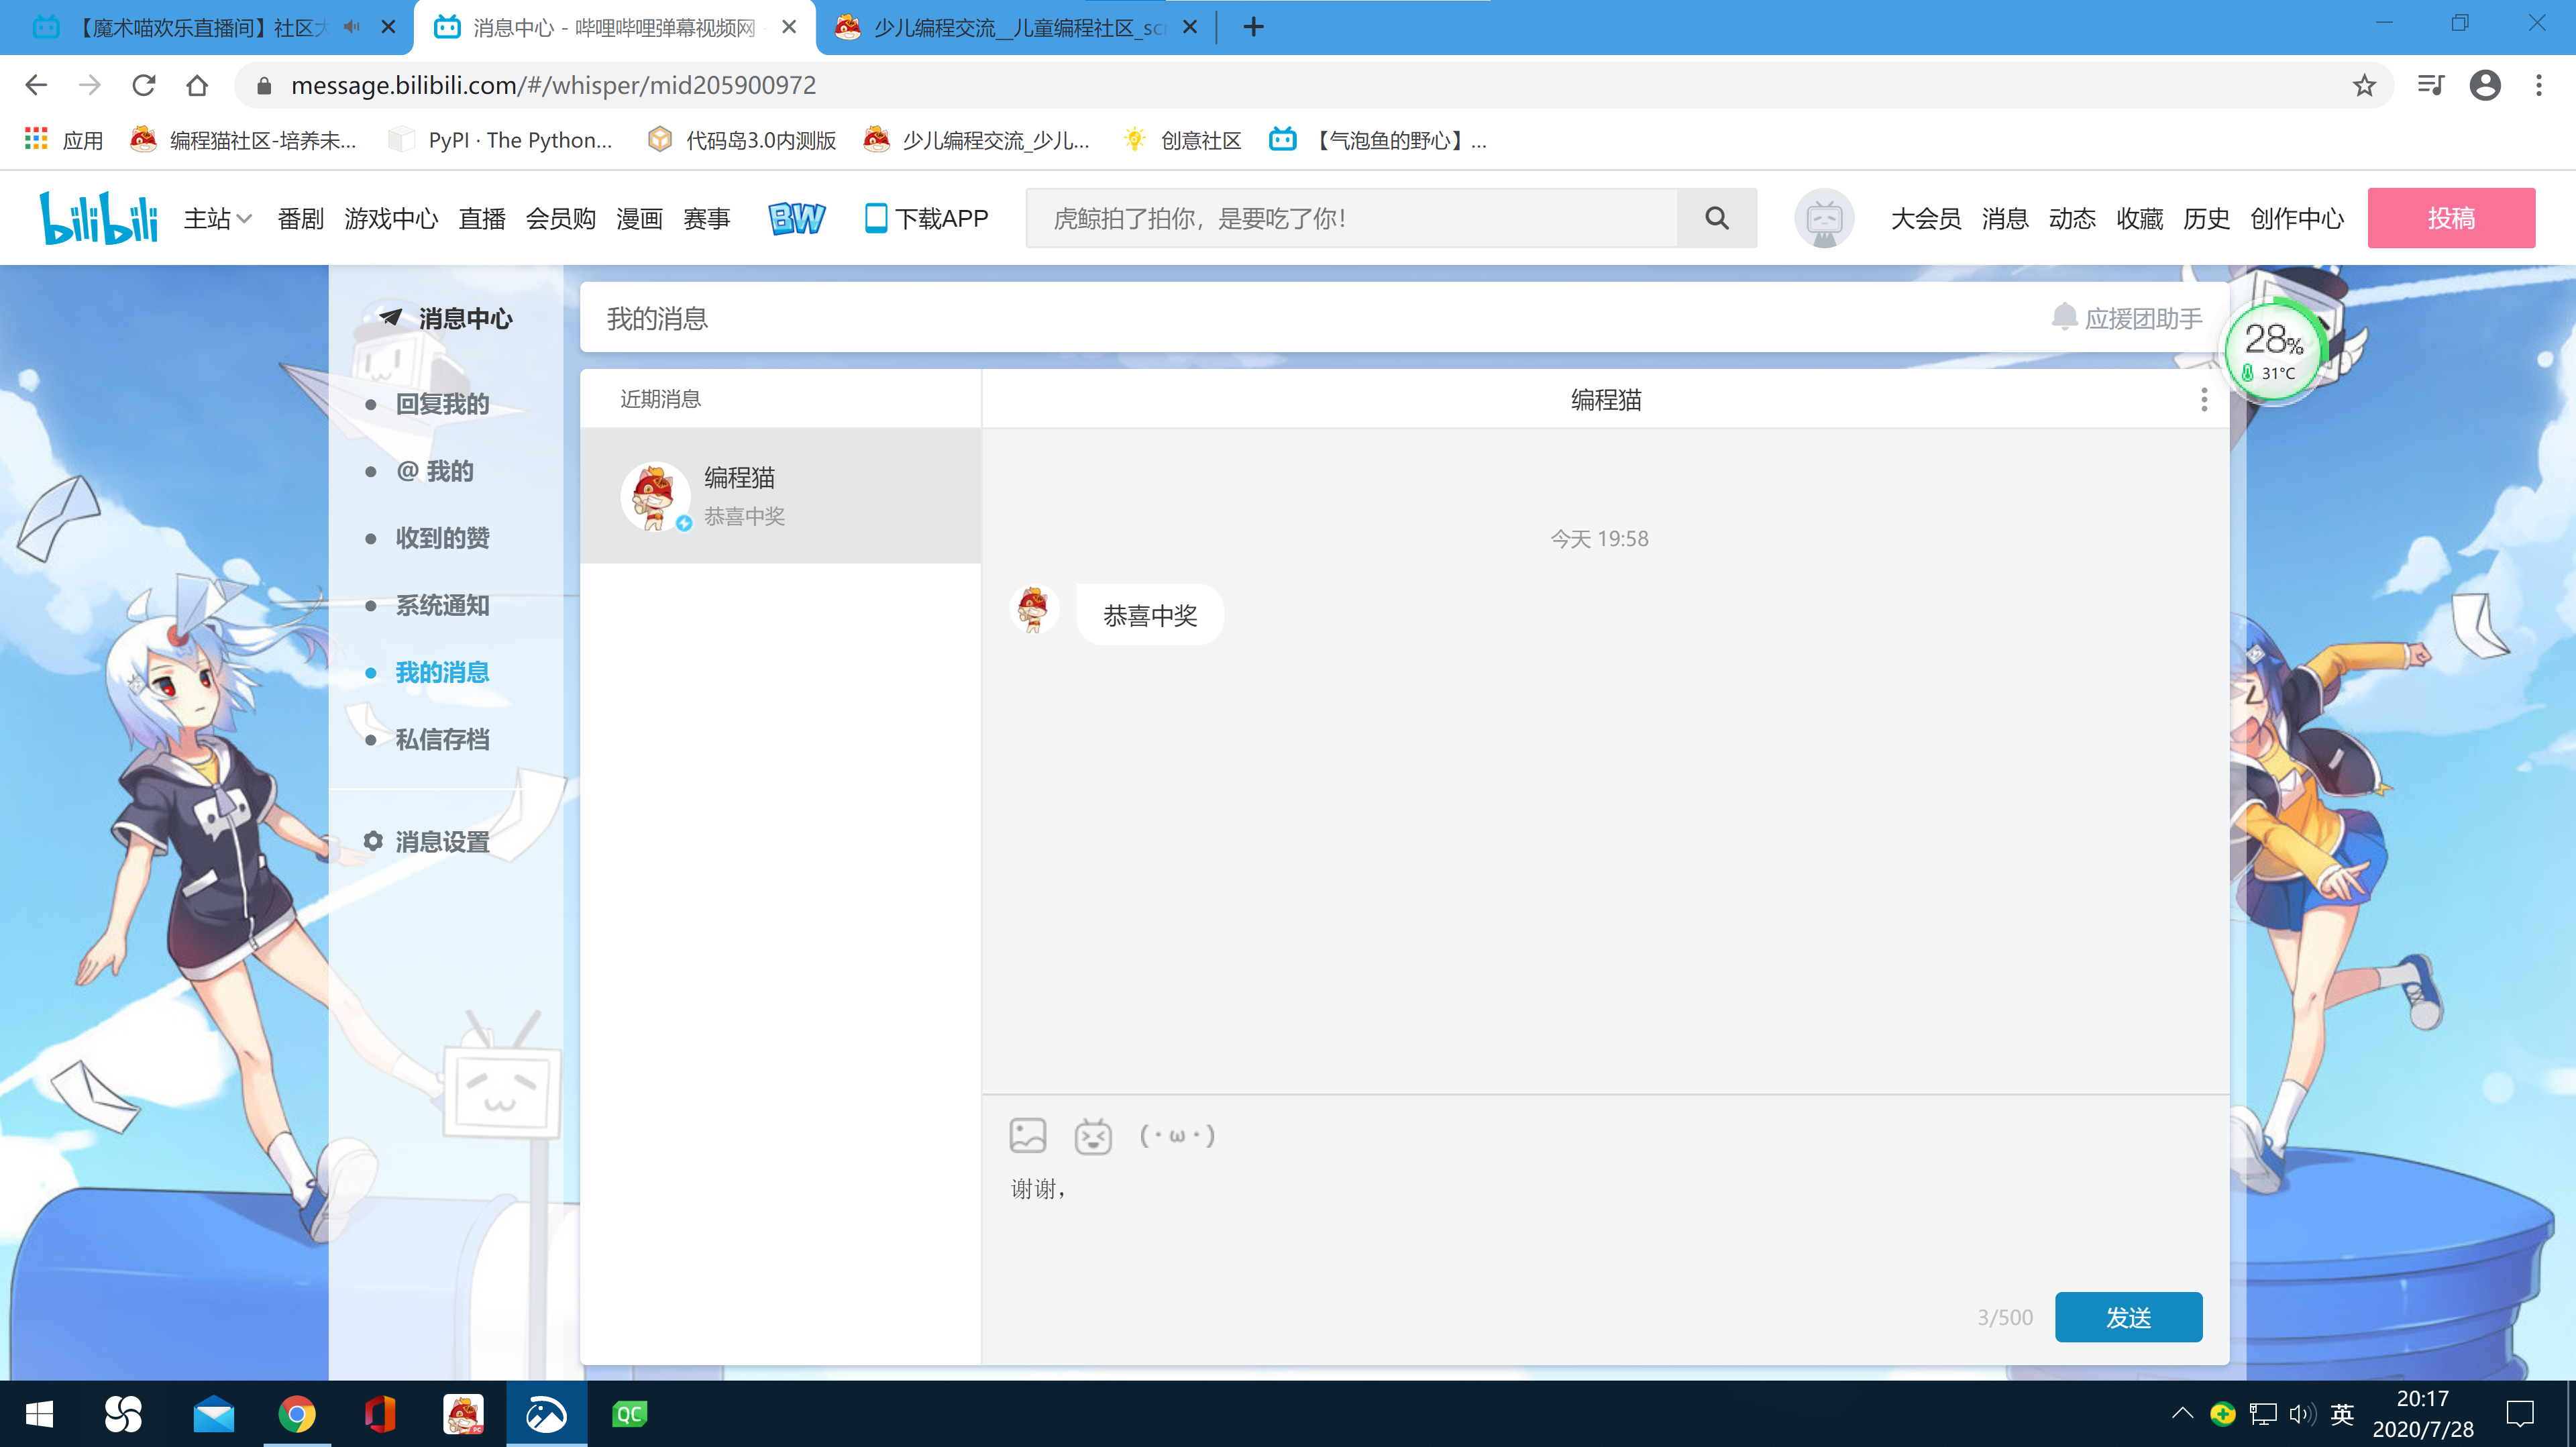Send the message with 发送

(x=2128, y=1316)
